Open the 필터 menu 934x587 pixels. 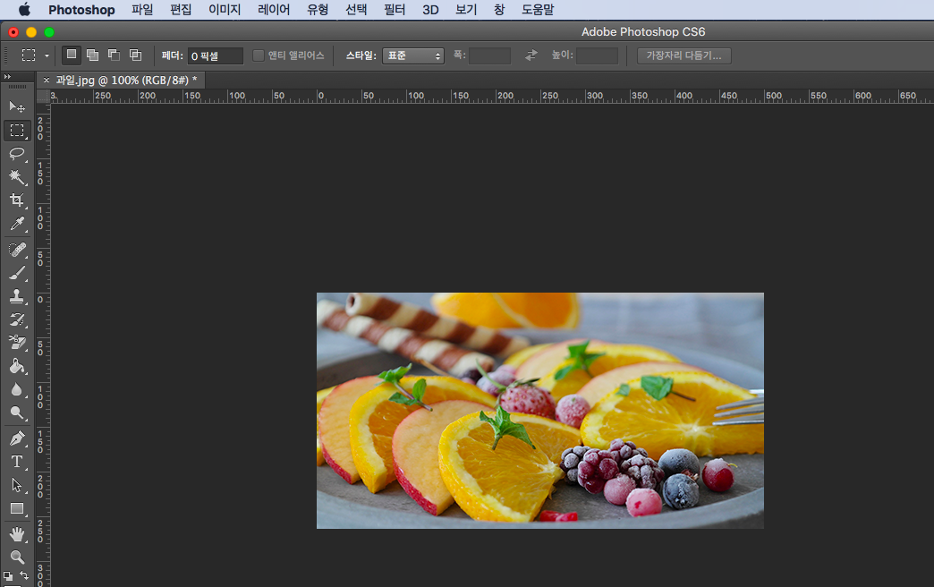(395, 10)
